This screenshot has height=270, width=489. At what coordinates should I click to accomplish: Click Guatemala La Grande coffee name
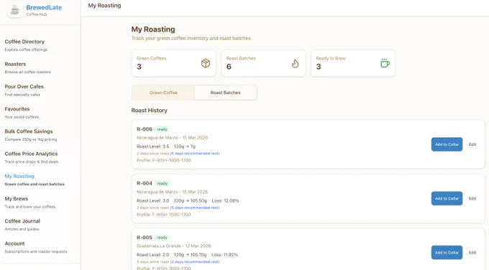coord(159,246)
